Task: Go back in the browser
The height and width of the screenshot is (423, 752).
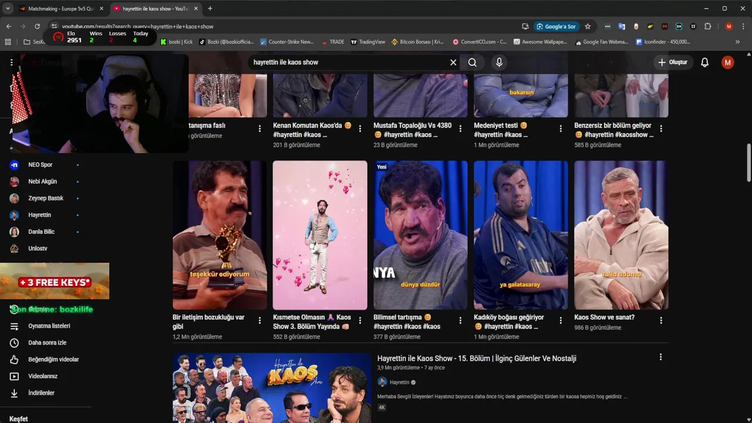Action: point(8,26)
